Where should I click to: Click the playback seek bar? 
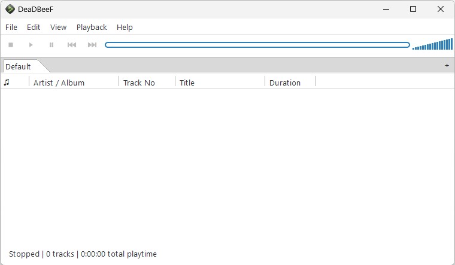pyautogui.click(x=257, y=45)
